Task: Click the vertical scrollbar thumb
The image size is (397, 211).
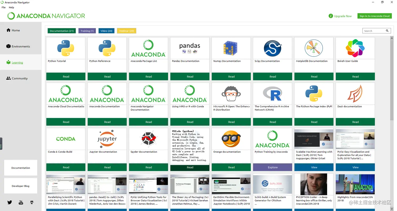Action: pos(392,80)
